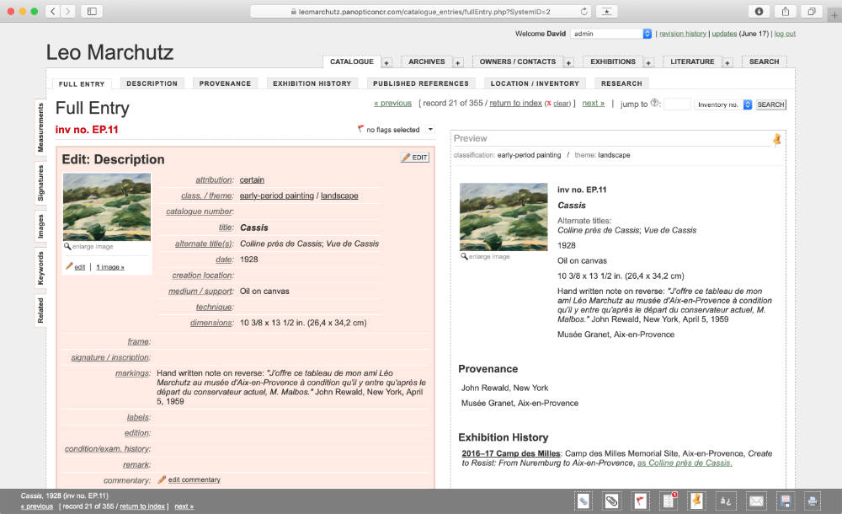
Task: Select the Provenance sub-tab
Action: [225, 83]
